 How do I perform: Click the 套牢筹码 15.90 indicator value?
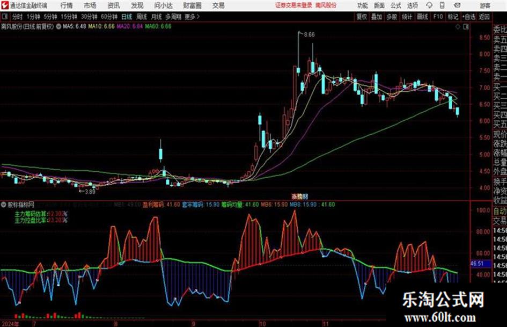pos(201,205)
